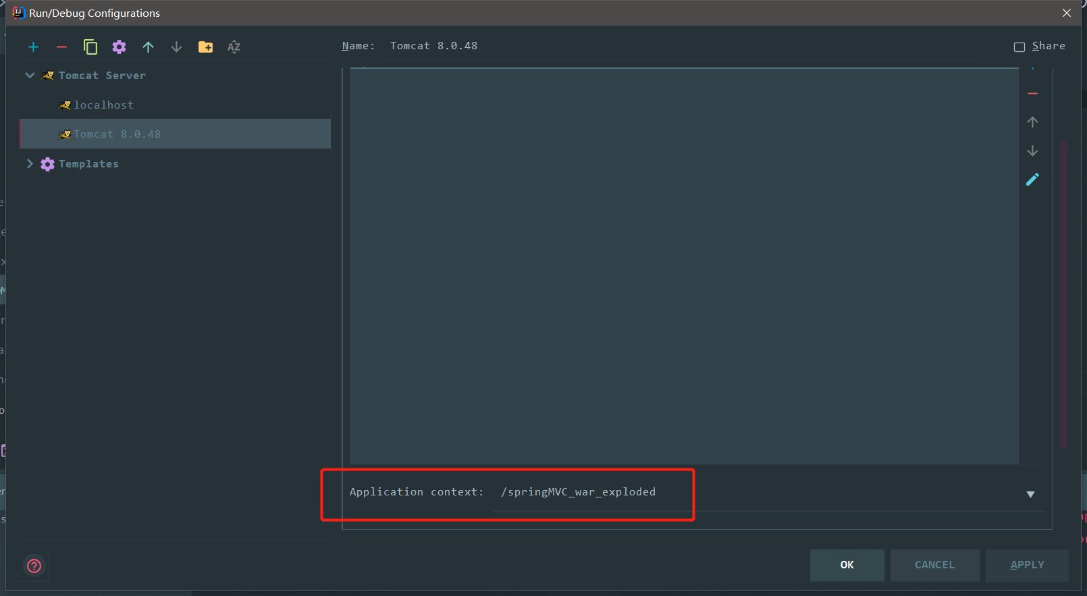Open the edit defaults gear icon in the toolbar
Image resolution: width=1087 pixels, height=596 pixels.
[119, 47]
